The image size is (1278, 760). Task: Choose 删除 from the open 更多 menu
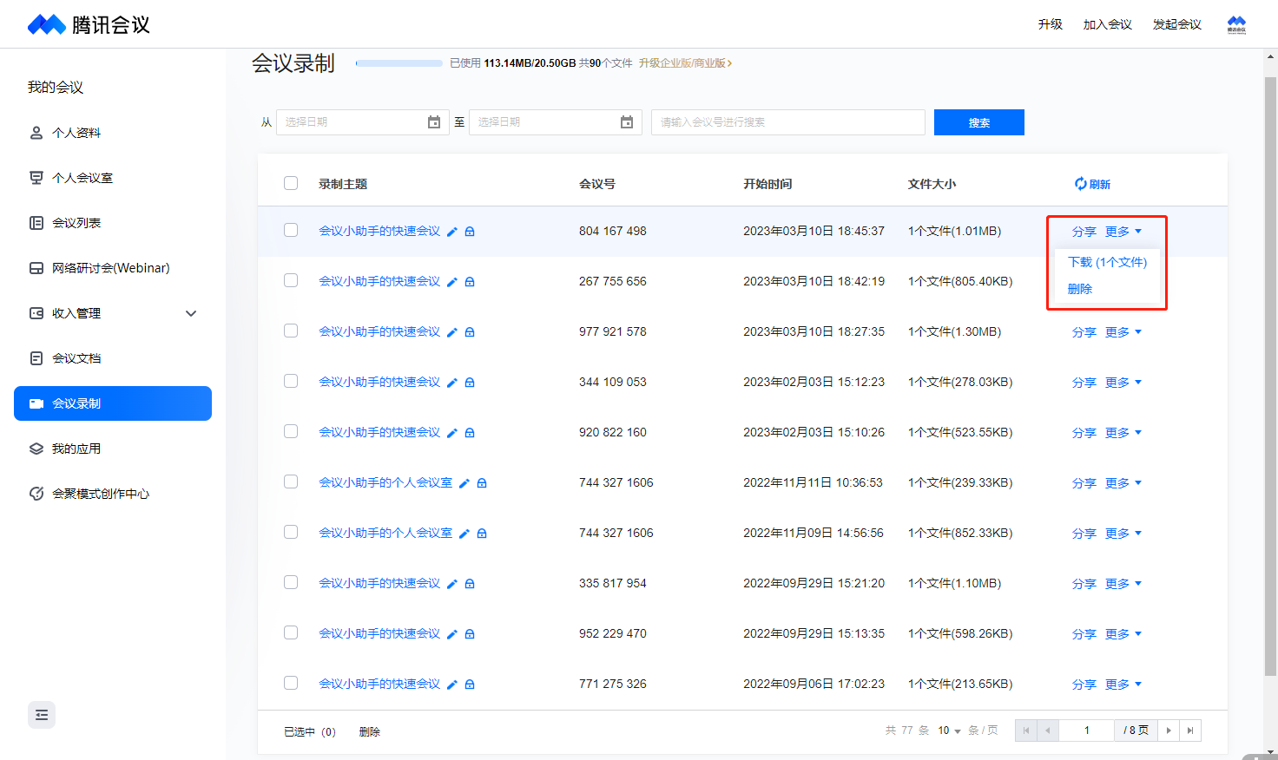point(1080,289)
